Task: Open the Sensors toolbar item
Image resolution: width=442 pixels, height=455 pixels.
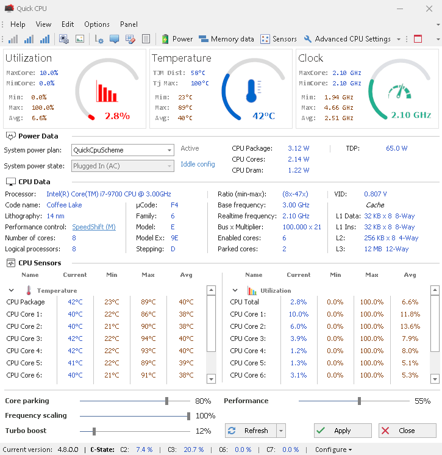Action: [x=279, y=39]
